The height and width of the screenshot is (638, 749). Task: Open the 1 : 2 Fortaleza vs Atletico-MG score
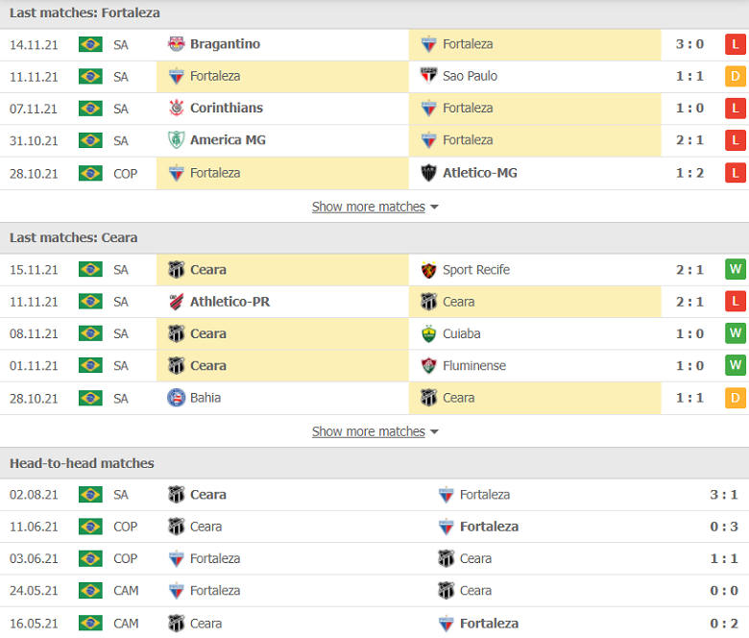click(x=689, y=173)
